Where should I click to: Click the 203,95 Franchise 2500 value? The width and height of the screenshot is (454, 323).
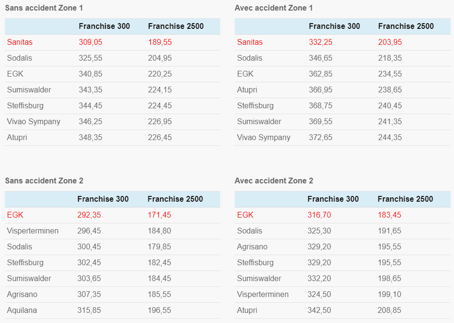[x=390, y=42]
